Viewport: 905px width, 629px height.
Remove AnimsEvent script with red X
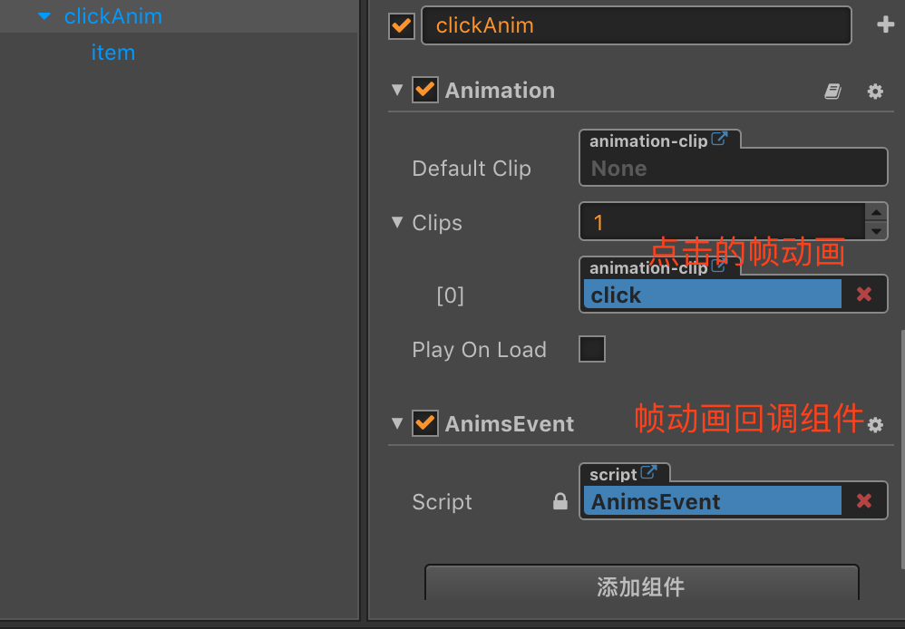(x=864, y=501)
